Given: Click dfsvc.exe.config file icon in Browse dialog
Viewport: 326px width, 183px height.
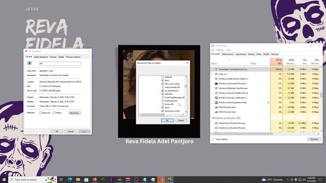Looking at the screenshot, I should coord(162,84).
